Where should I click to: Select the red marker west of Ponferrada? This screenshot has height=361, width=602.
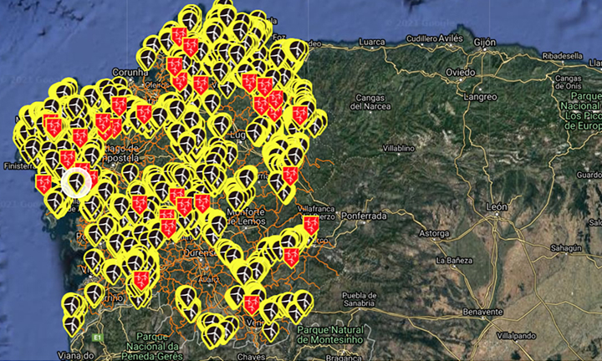(310, 225)
